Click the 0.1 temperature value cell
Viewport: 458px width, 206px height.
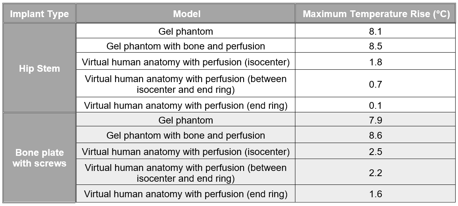pos(375,106)
